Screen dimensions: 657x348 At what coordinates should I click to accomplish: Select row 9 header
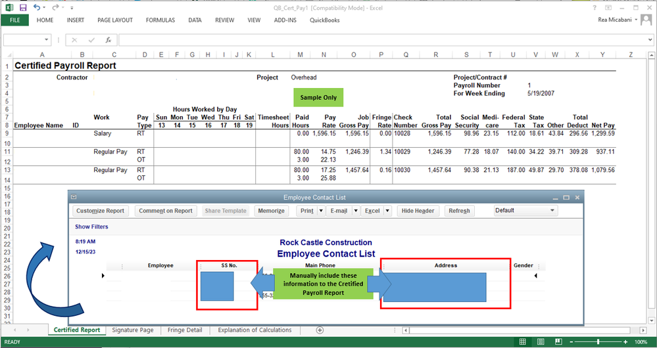[7, 134]
